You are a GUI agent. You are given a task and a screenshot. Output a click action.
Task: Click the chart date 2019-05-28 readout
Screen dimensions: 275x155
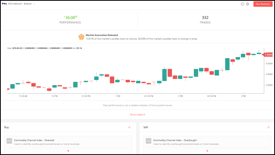[x=15, y=48]
